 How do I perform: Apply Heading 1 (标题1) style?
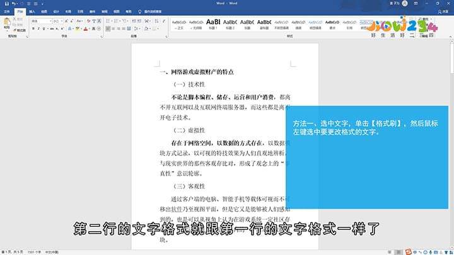[213, 25]
